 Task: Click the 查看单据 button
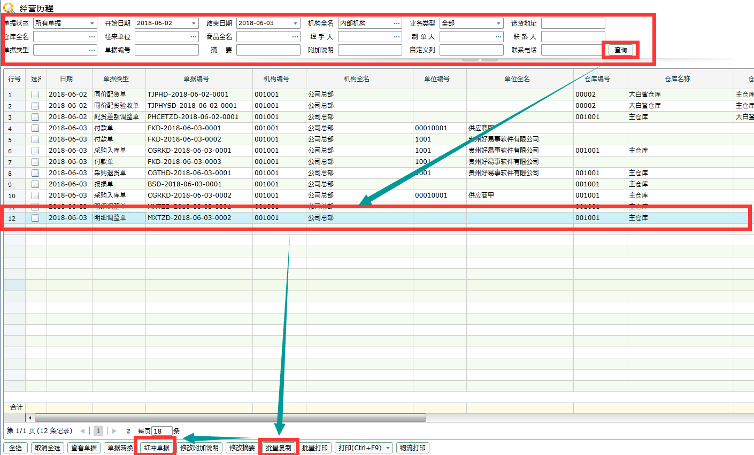tap(84, 448)
